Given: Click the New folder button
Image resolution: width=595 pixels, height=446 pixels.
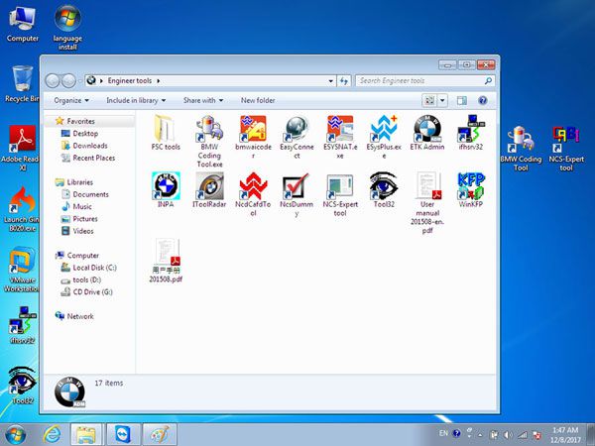Looking at the screenshot, I should click(x=258, y=100).
